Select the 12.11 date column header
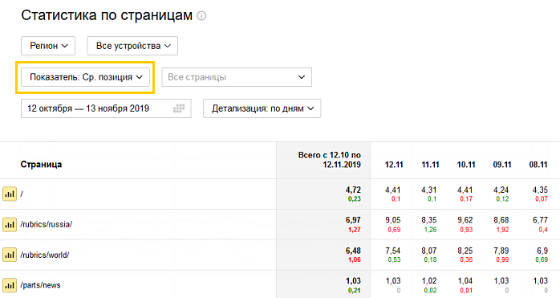 [394, 165]
